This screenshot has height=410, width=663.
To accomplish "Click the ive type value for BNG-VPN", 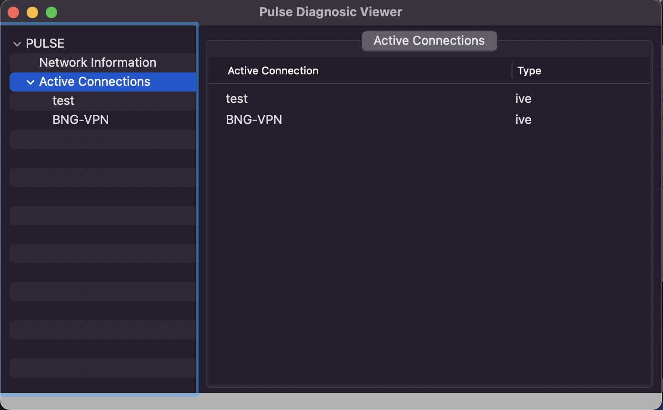I will pos(523,120).
